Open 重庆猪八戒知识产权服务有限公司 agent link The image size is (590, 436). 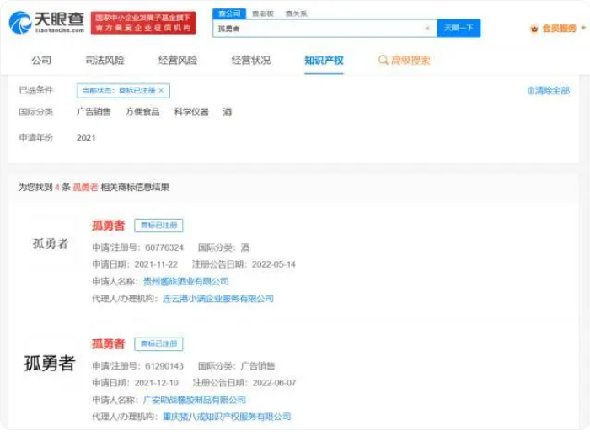[227, 417]
